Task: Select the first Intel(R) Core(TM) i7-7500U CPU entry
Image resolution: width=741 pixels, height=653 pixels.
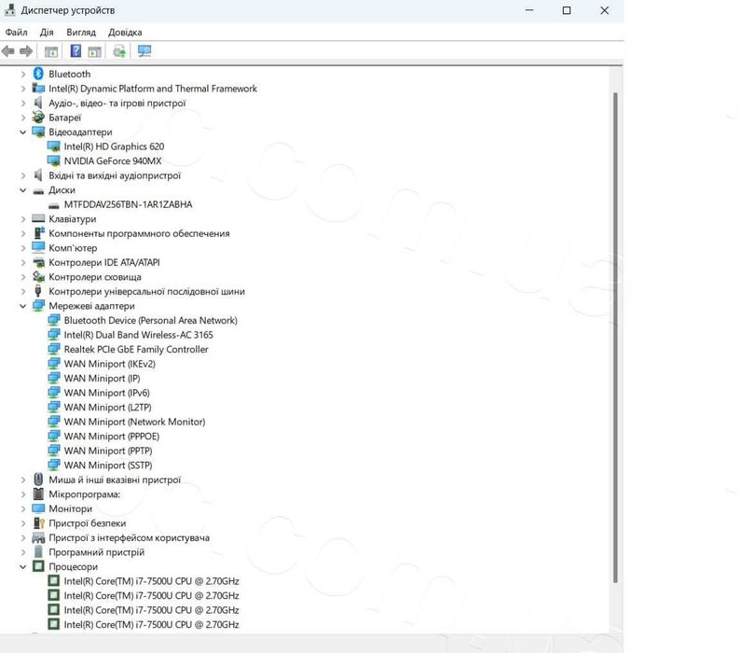Action: tap(151, 580)
